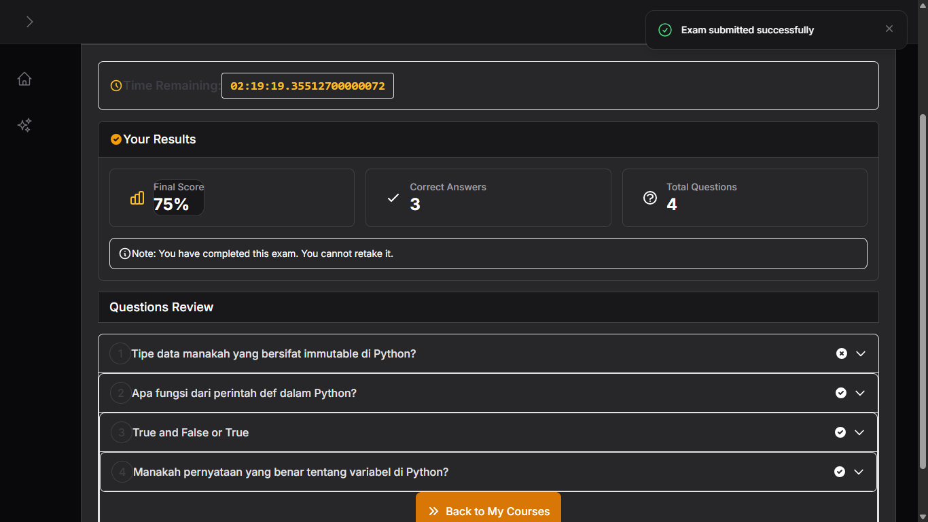Viewport: 928px width, 522px height.
Task: Open question 3 'True and False or True'
Action: click(488, 432)
